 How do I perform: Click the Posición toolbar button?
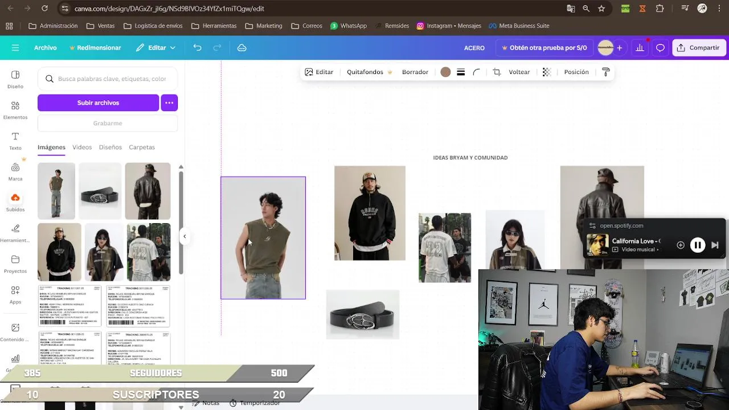pyautogui.click(x=576, y=72)
